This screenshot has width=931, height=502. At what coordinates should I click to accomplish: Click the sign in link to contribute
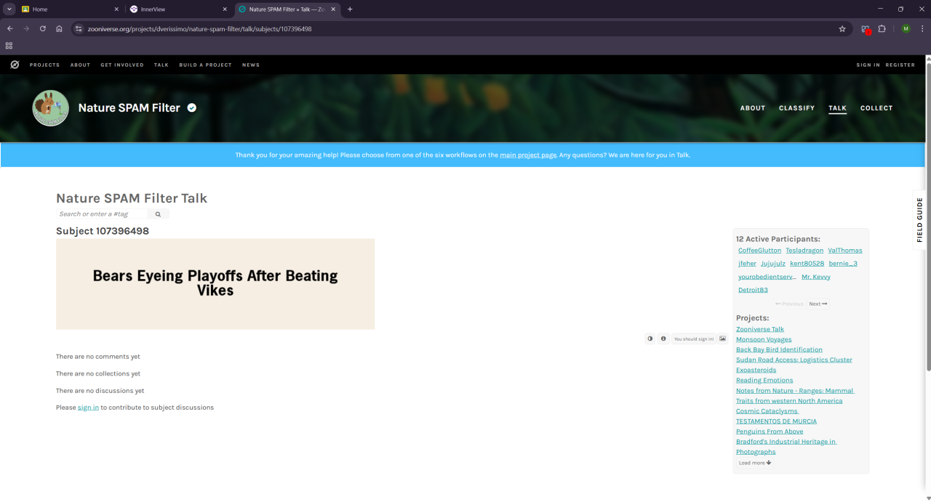tap(88, 408)
